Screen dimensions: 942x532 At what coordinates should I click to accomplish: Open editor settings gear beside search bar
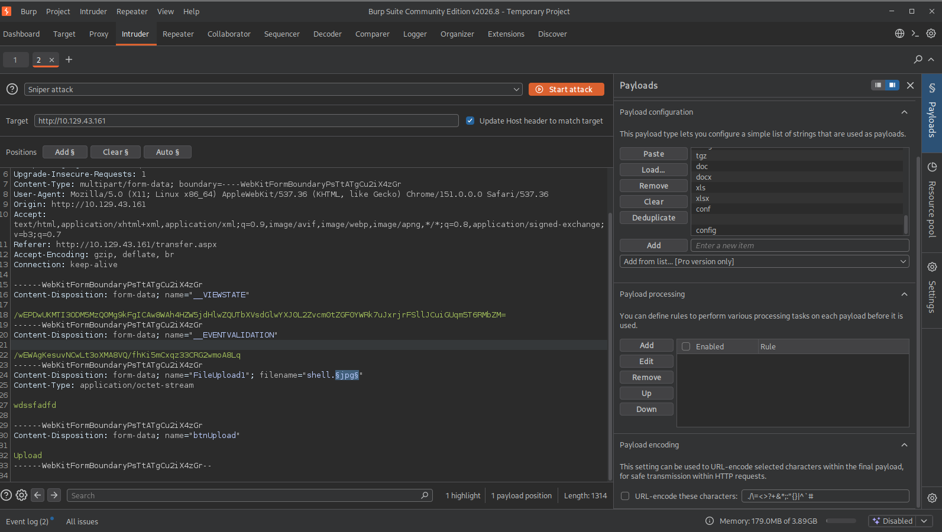21,495
